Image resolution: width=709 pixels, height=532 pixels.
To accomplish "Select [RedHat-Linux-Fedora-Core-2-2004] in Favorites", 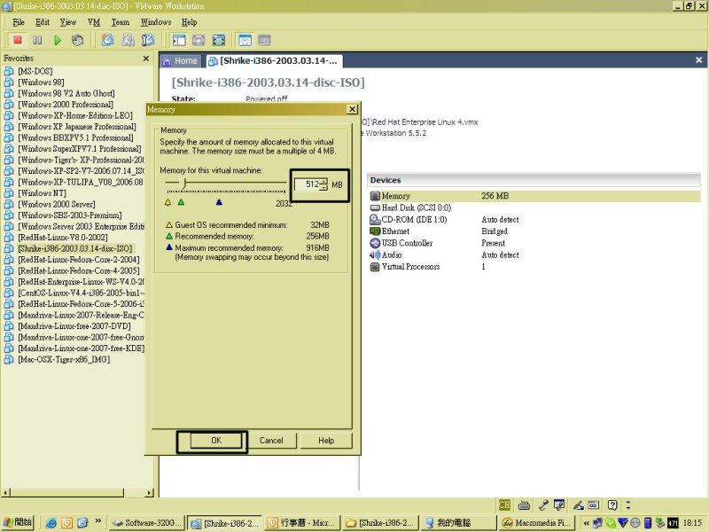I will coord(79,260).
